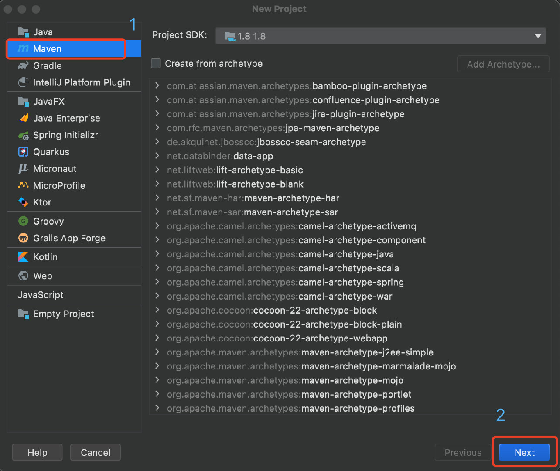Open the Project SDK dropdown arrow
Screen dimensions: 560x471
click(x=538, y=36)
